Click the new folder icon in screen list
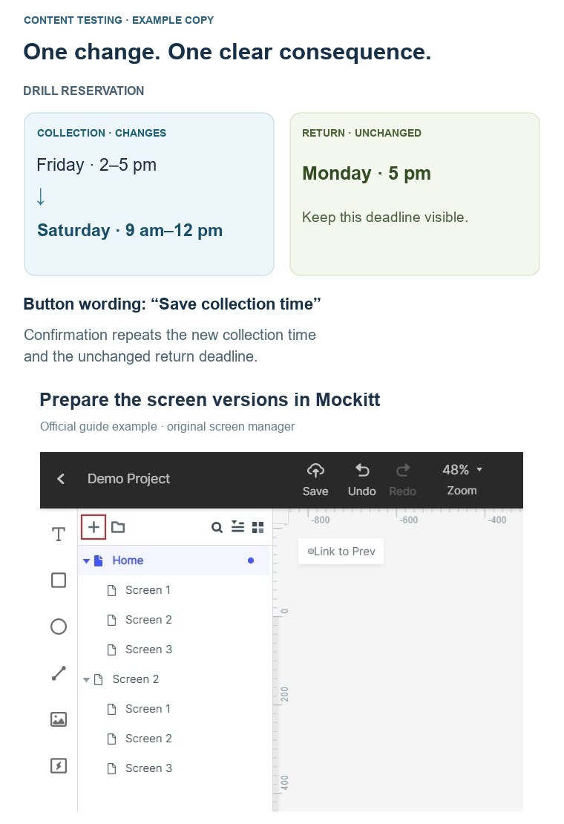The width and height of the screenshot is (564, 824). pyautogui.click(x=118, y=527)
